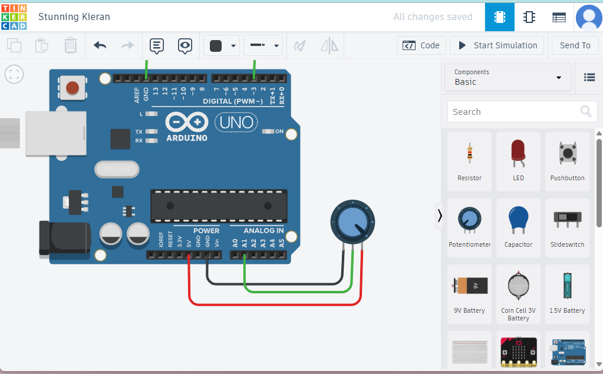Click the project name Stunning Kieran
This screenshot has height=374, width=603.
(x=74, y=17)
